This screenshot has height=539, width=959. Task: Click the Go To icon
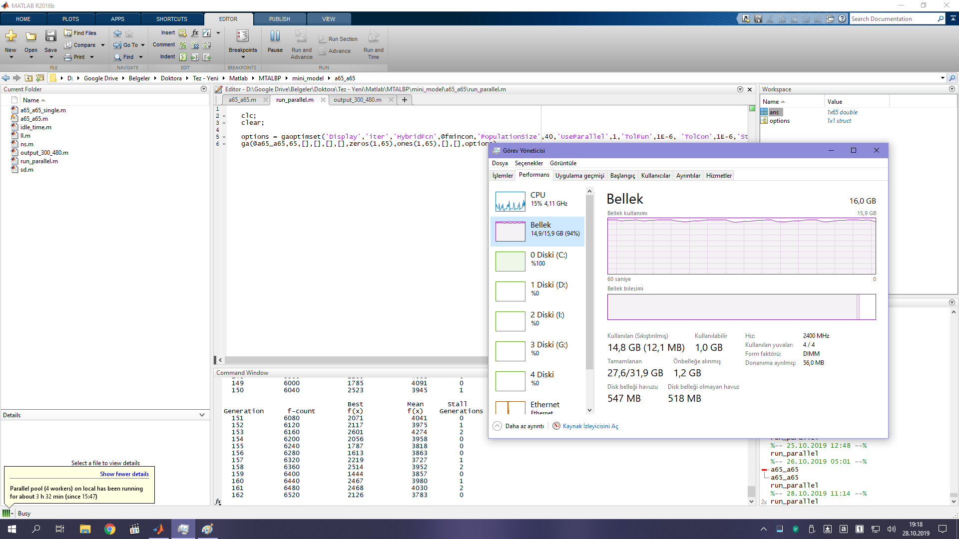pos(117,45)
